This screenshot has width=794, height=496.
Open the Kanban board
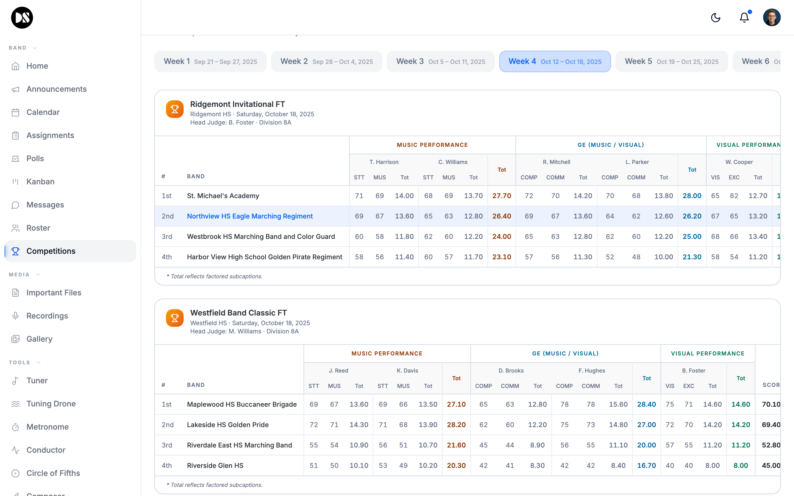(40, 181)
